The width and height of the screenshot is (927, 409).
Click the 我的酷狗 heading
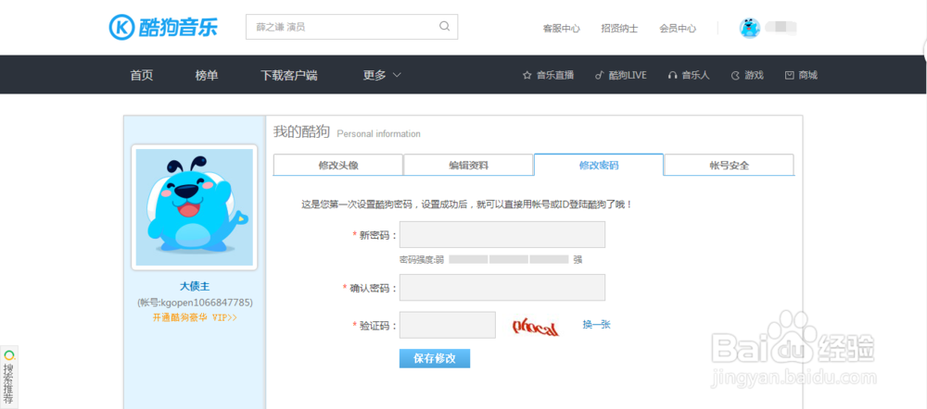pos(301,132)
